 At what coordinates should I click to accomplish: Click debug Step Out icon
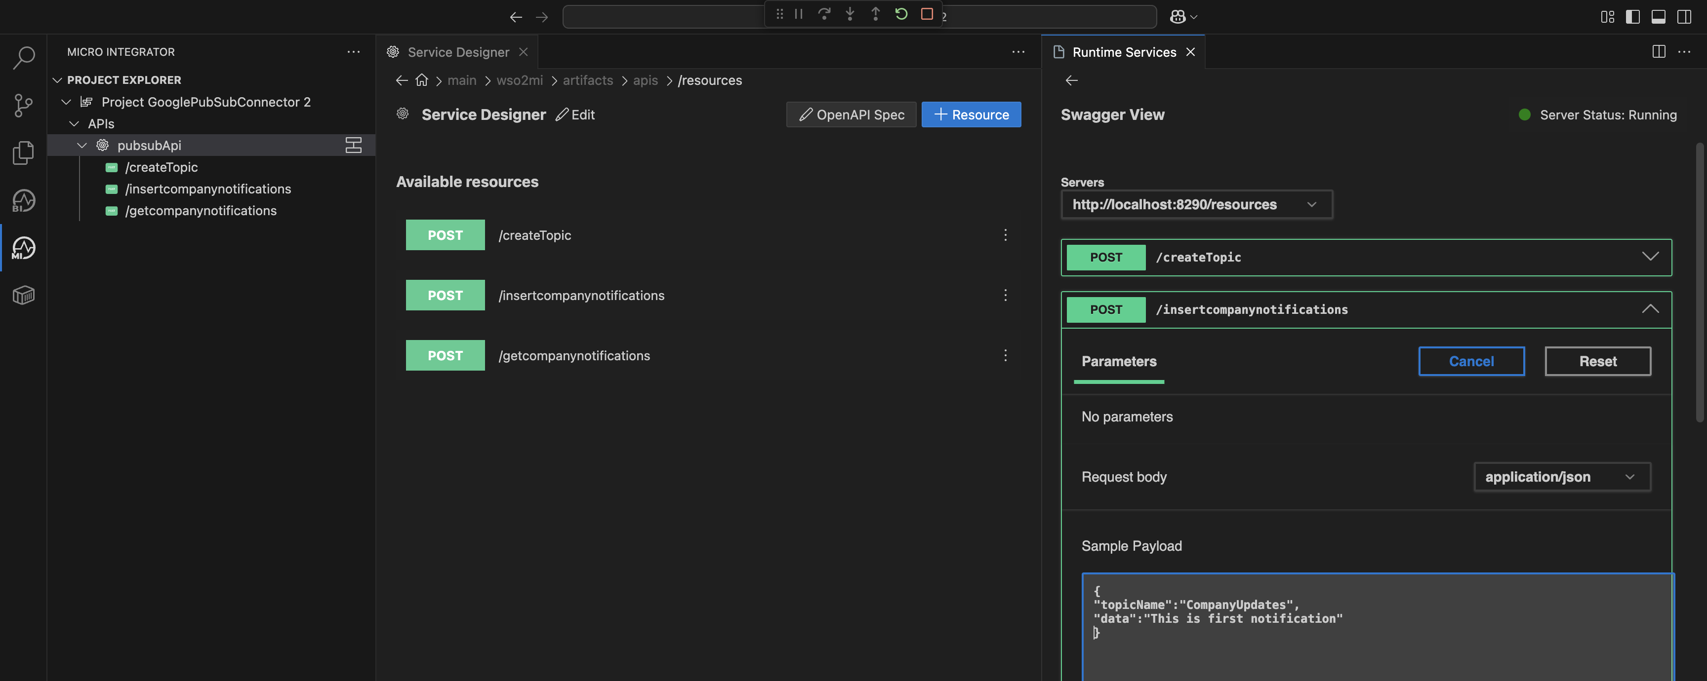click(875, 14)
